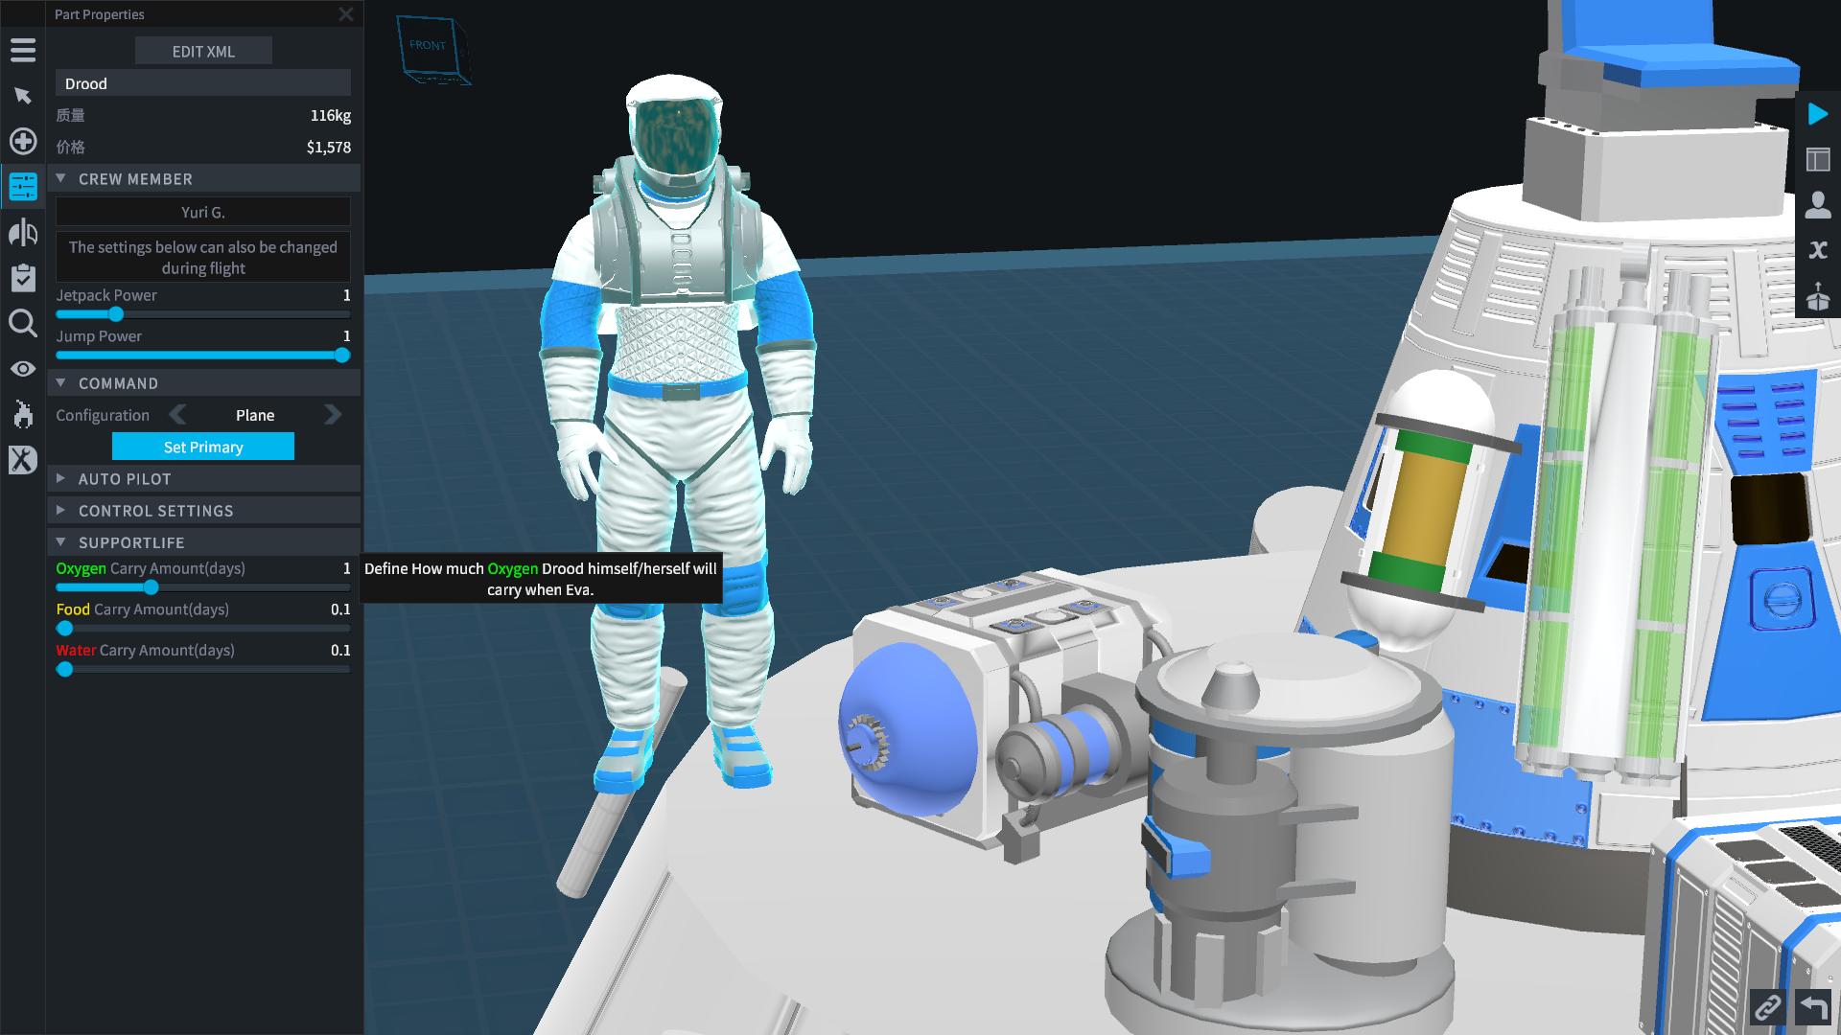Adjust the Oxygen Carry Amount slider
The width and height of the screenshot is (1841, 1035).
click(x=203, y=587)
